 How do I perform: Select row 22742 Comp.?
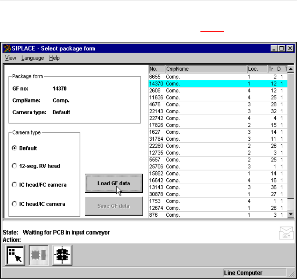click(218, 118)
